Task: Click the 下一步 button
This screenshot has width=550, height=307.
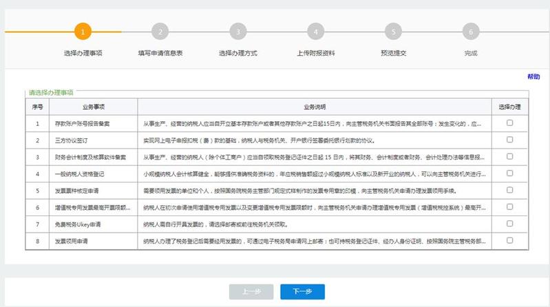Action: coord(302,291)
